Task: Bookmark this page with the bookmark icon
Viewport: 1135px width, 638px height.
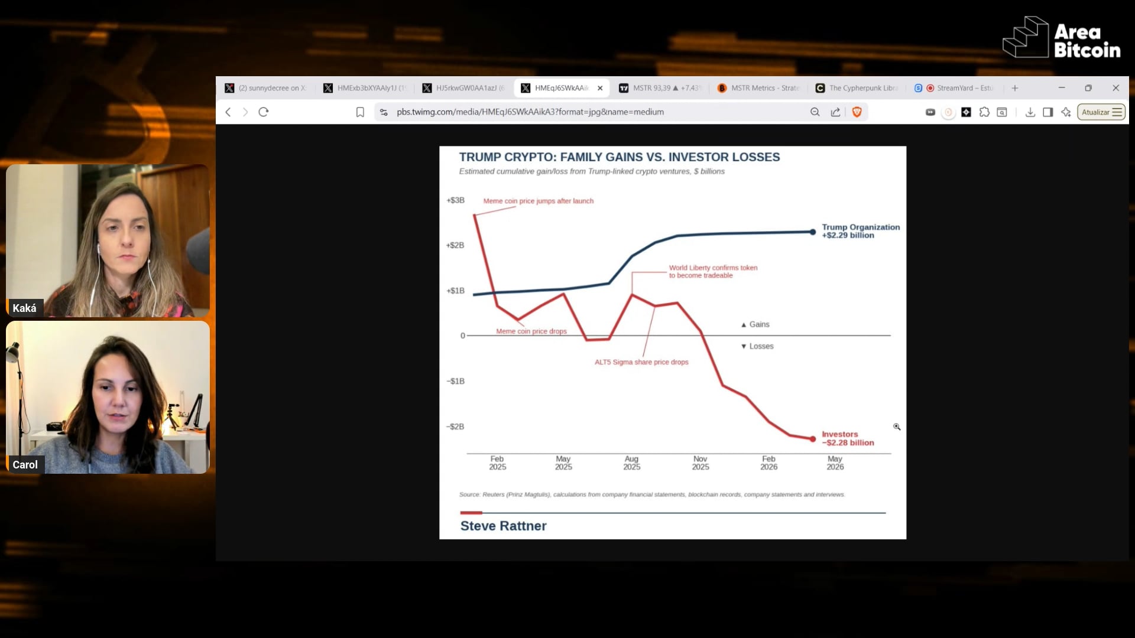Action: click(360, 112)
